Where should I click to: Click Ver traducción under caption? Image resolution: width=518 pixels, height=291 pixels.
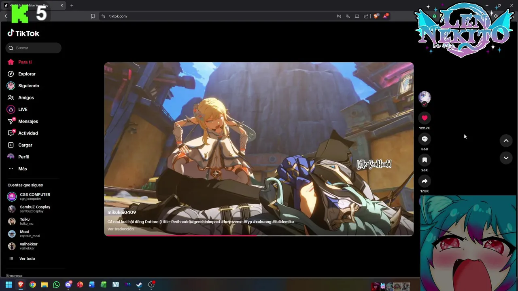(121, 229)
